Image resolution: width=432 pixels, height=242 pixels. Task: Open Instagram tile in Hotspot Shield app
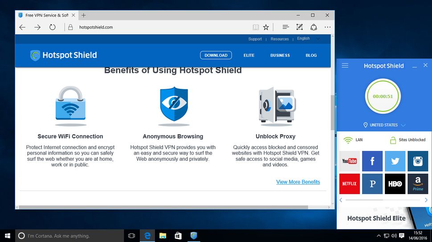418,161
